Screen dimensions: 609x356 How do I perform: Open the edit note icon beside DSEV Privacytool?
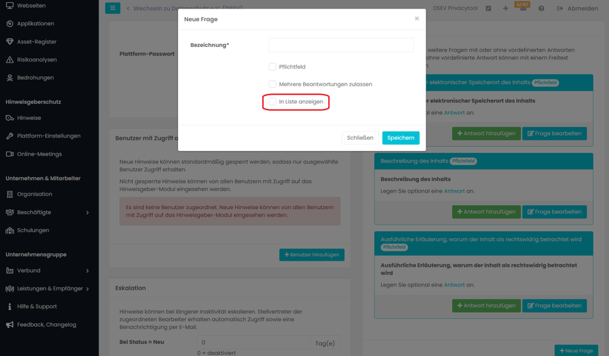pos(489,9)
